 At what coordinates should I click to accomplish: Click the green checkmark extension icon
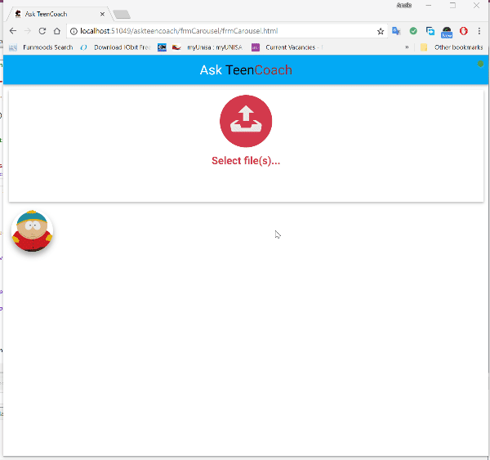pyautogui.click(x=413, y=31)
